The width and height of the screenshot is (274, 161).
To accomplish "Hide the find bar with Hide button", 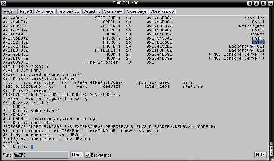I will [260, 155].
